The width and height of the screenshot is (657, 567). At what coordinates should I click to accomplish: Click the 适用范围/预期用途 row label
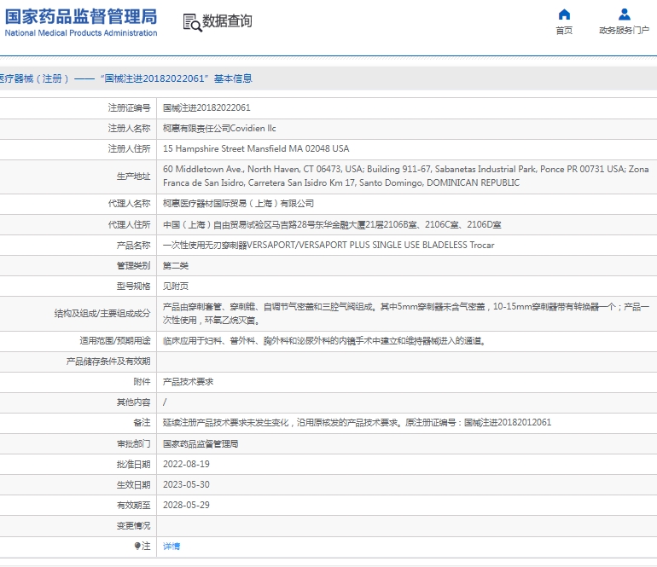[115, 341]
